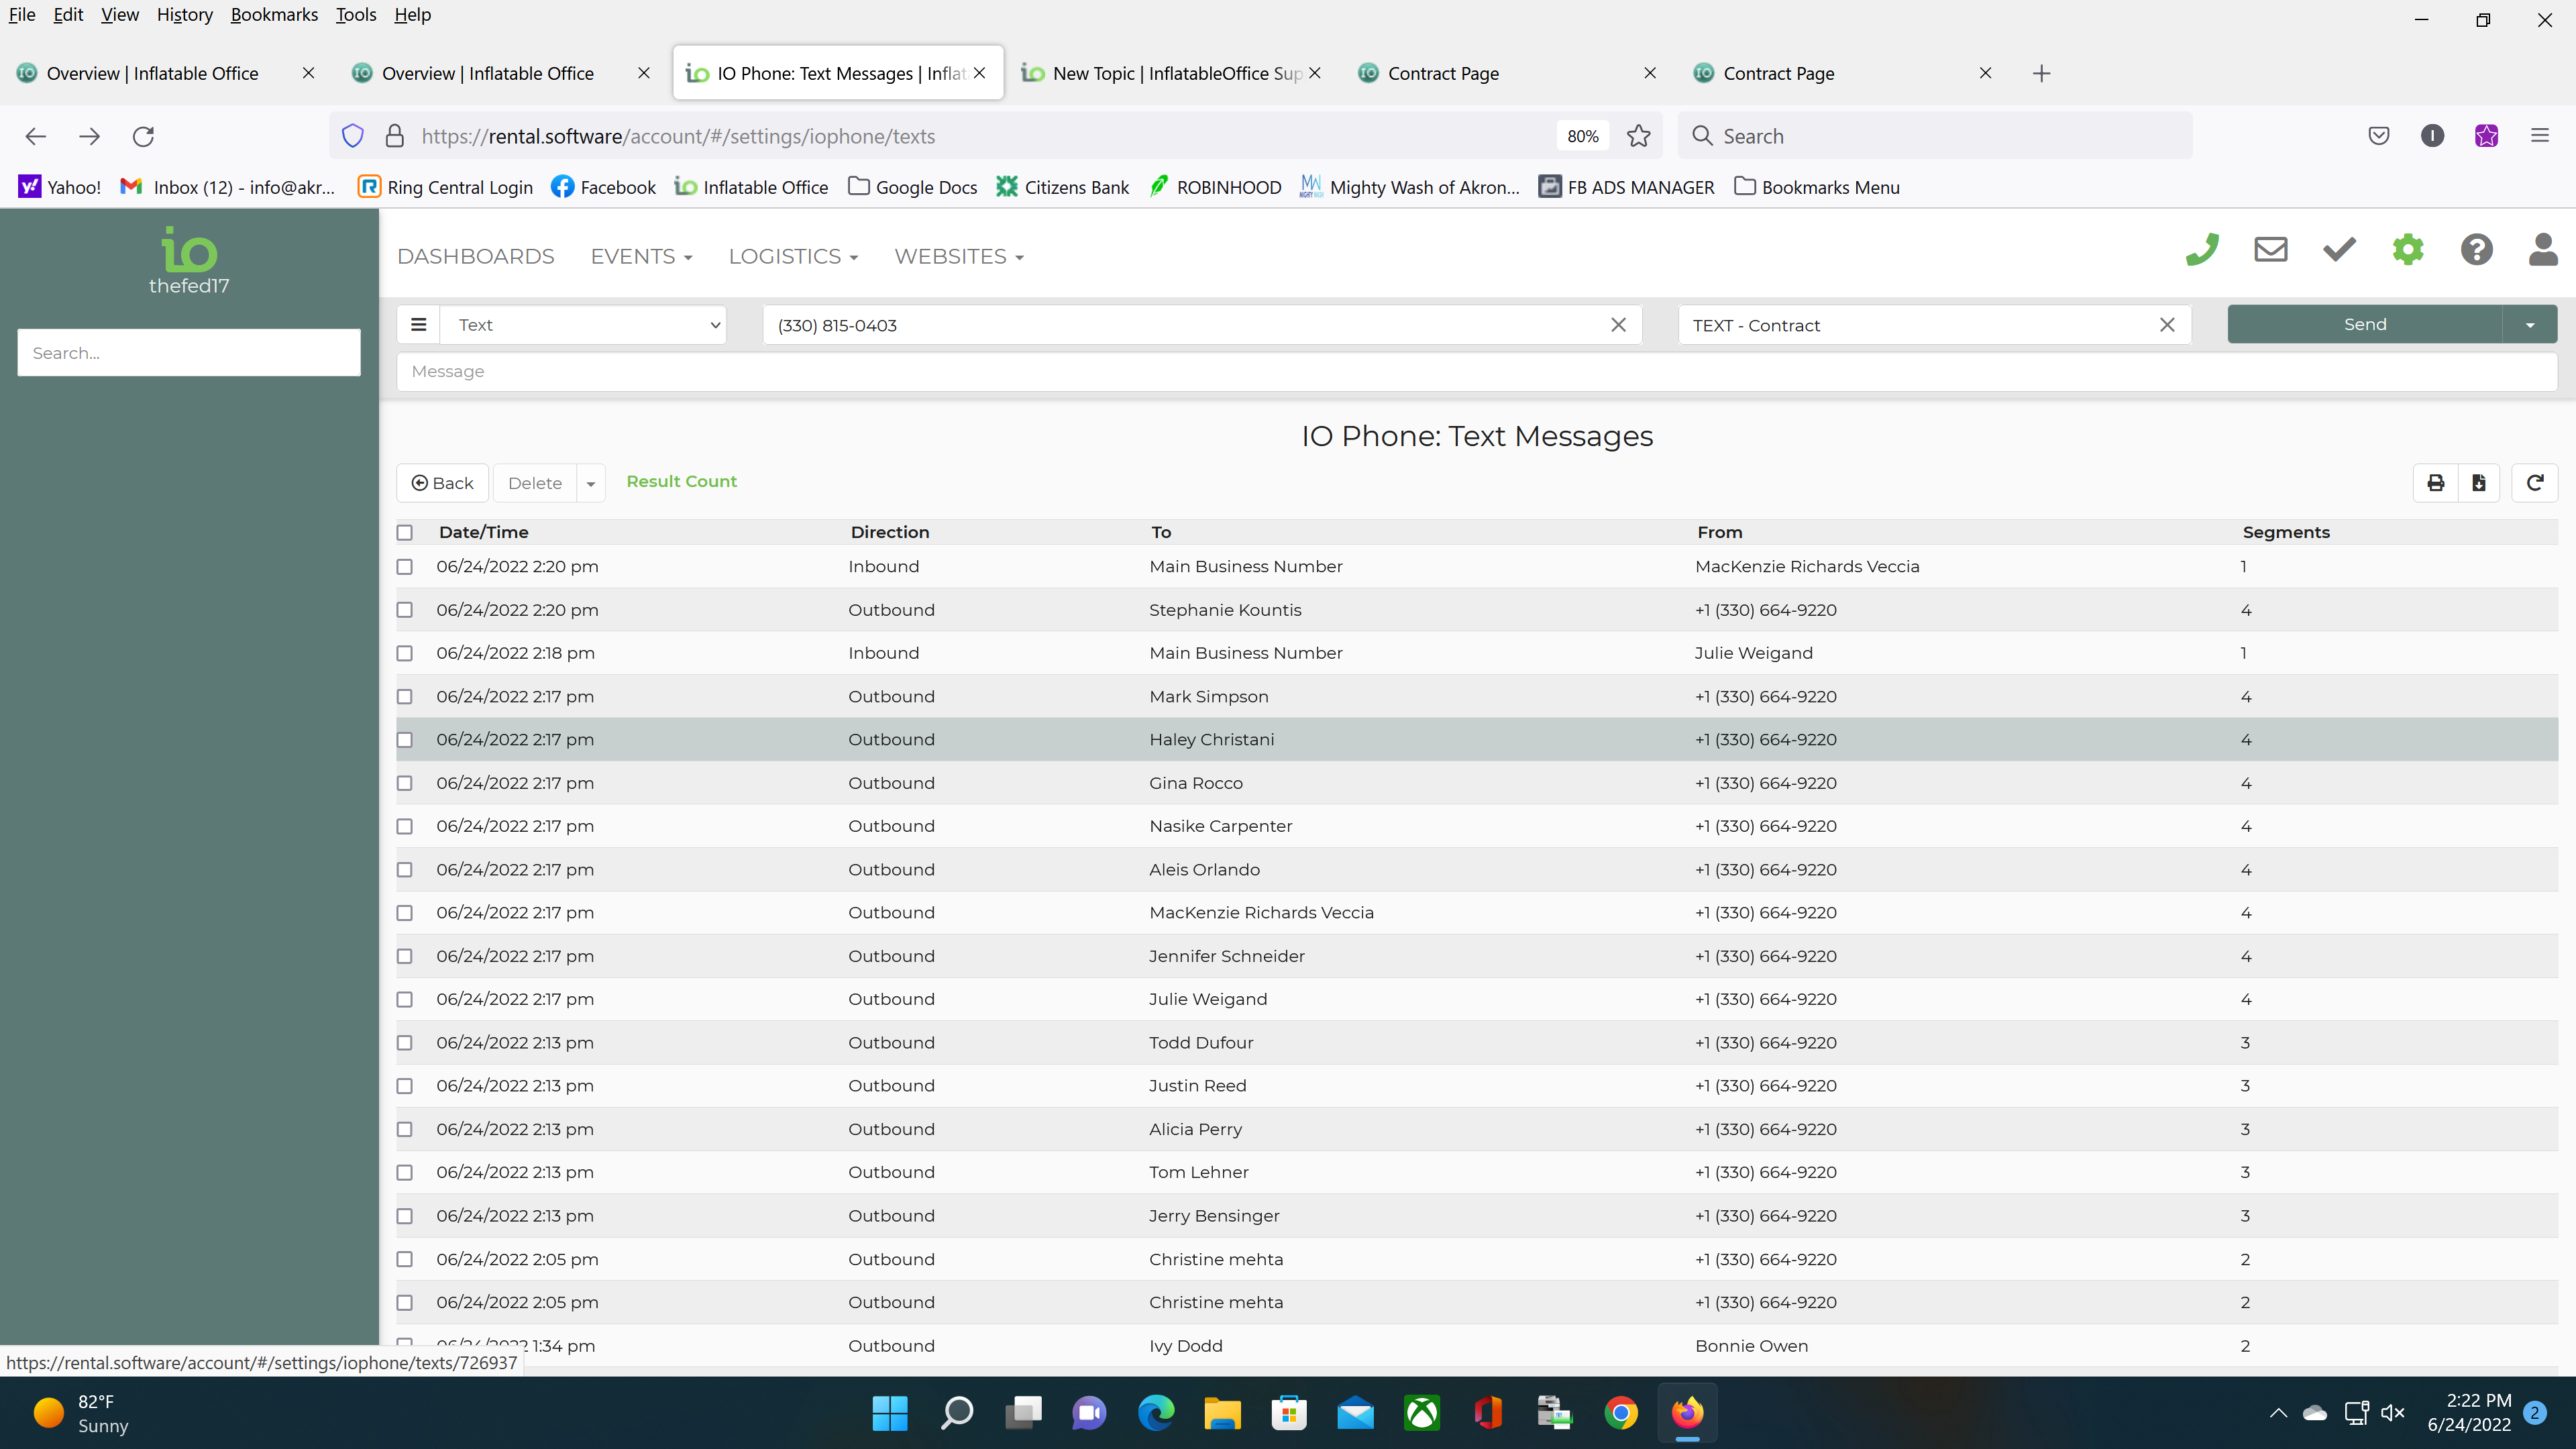Print the text messages list
Viewport: 2576px width, 1449px height.
coord(2436,483)
